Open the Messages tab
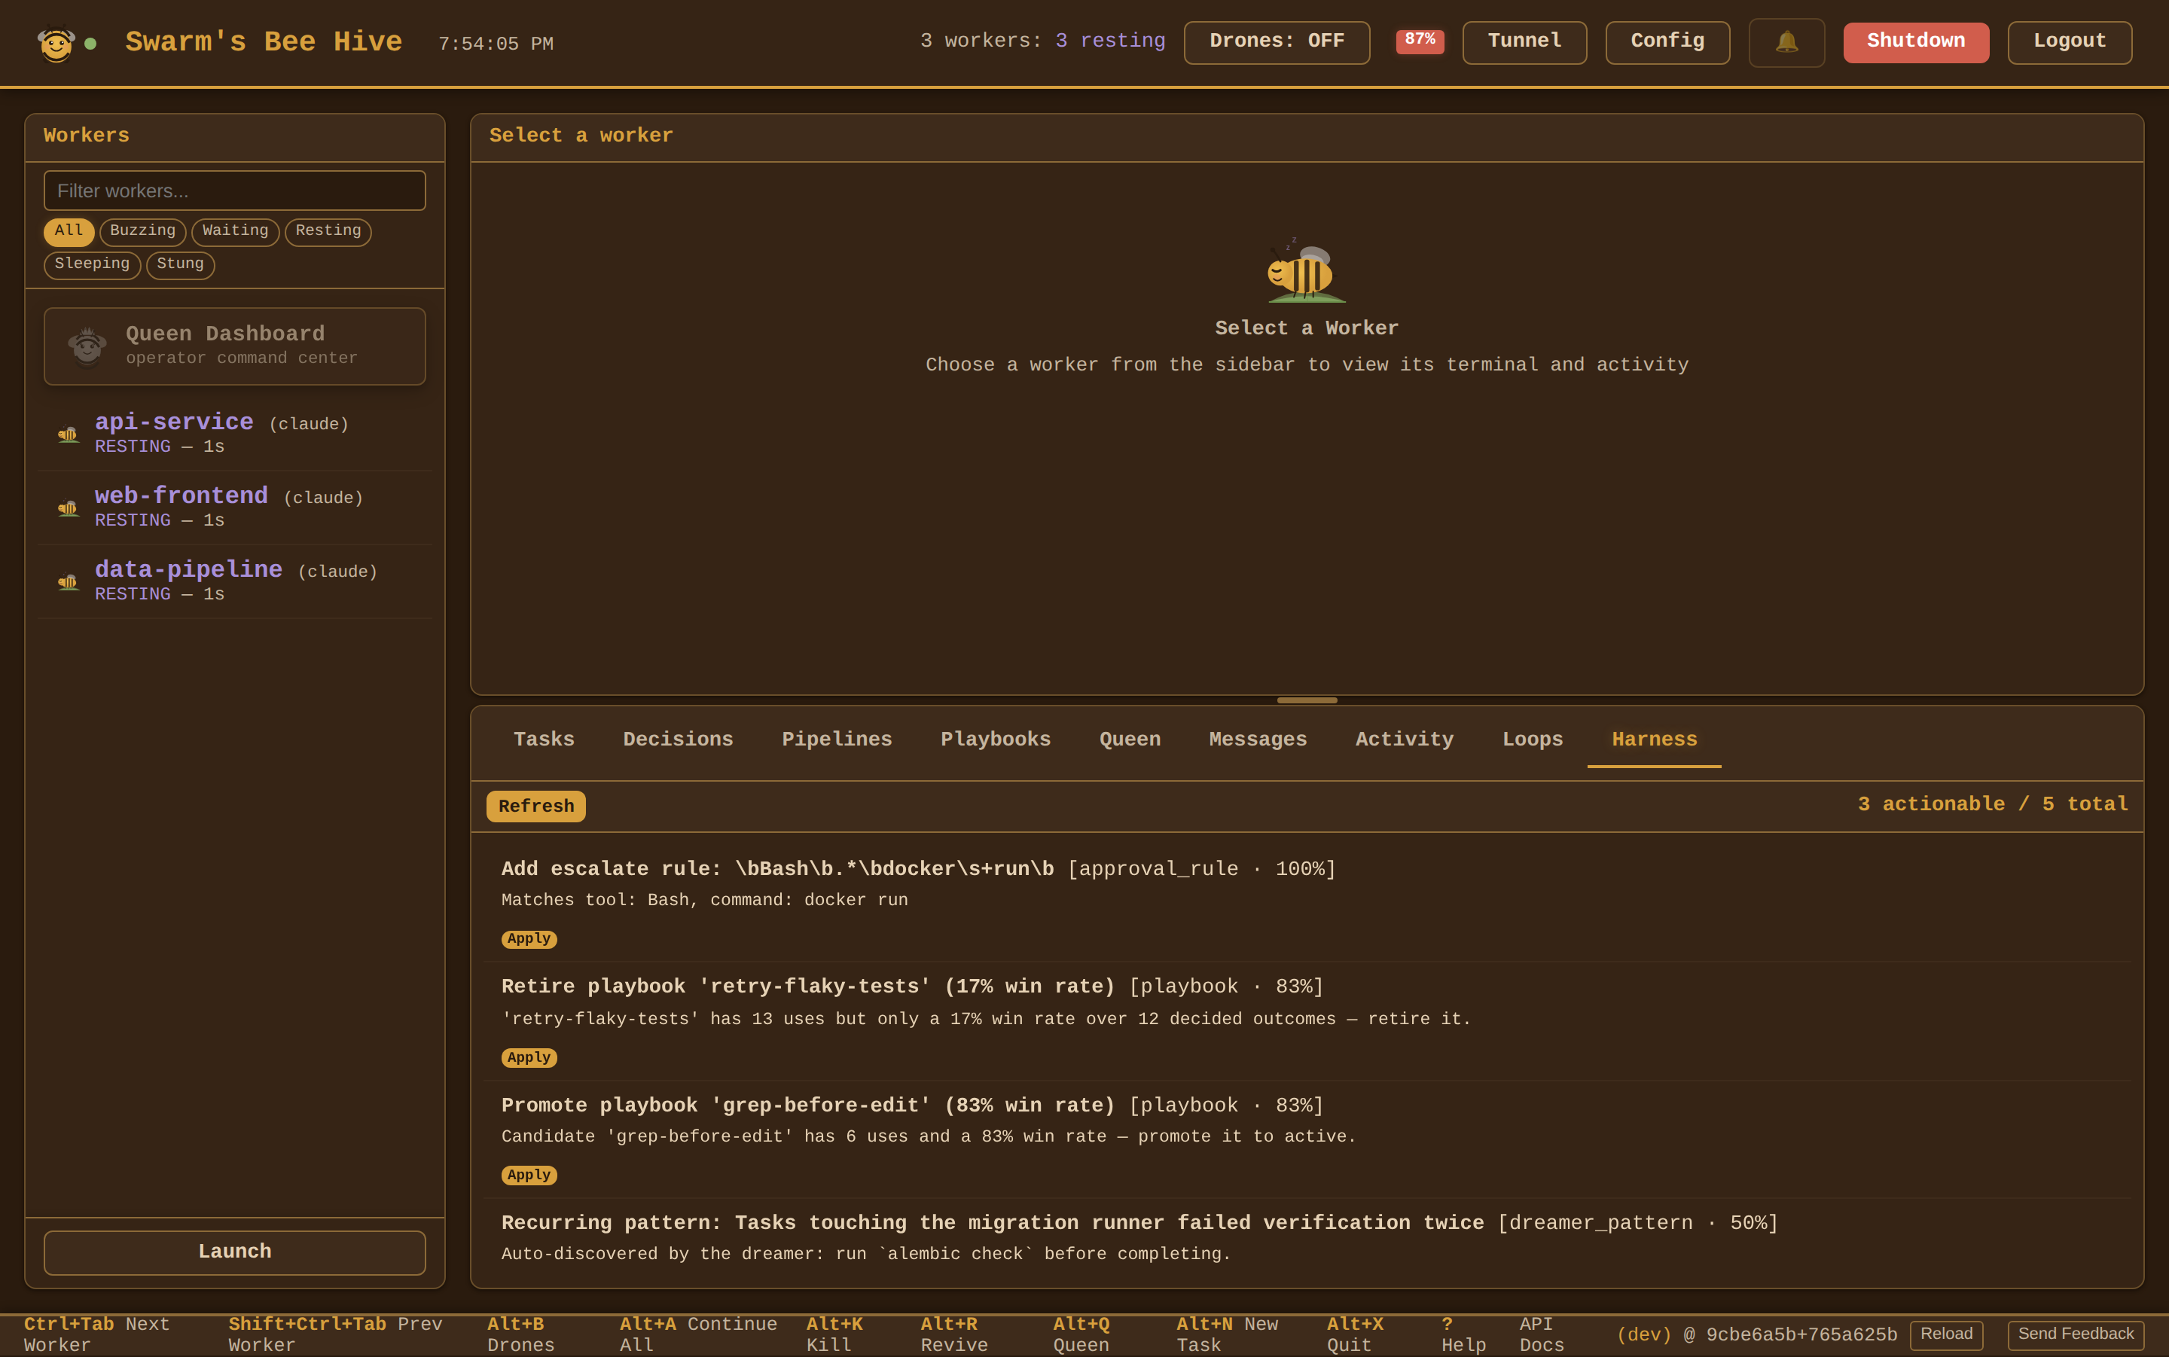The width and height of the screenshot is (2169, 1357). coord(1257,739)
